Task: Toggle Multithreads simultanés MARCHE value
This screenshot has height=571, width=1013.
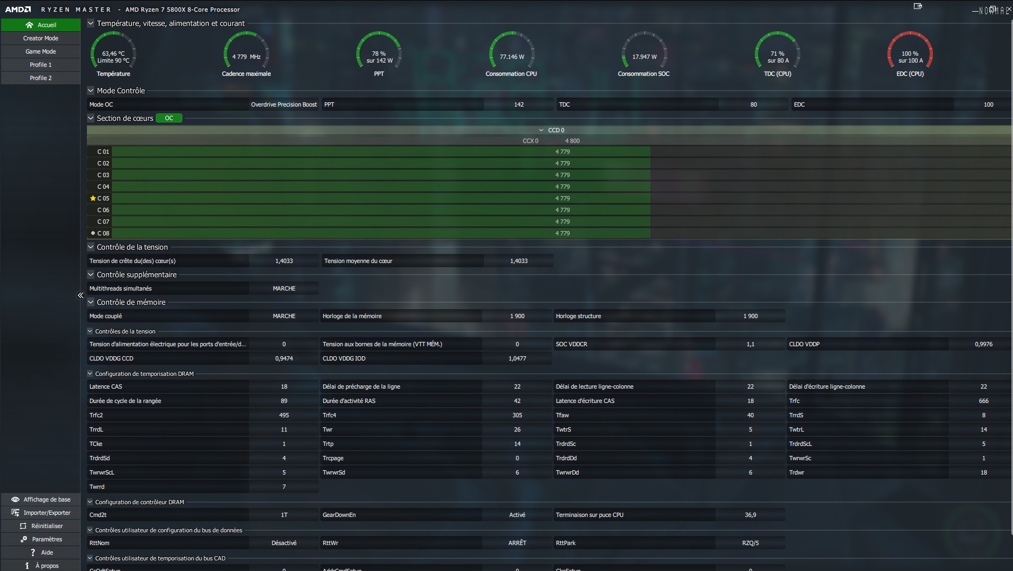Action: 284,288
